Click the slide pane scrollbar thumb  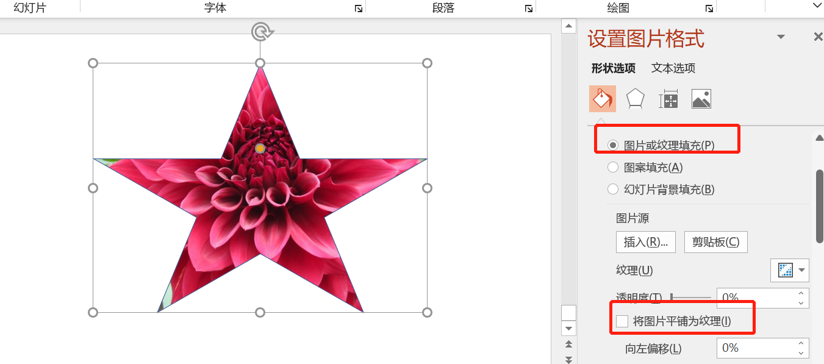coord(568,313)
